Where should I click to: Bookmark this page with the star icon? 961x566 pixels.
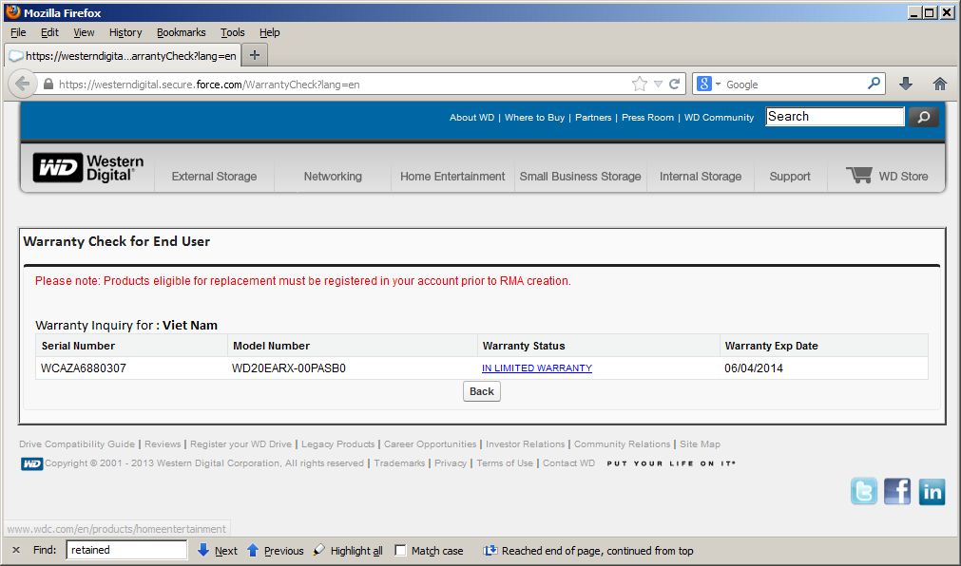pos(639,84)
